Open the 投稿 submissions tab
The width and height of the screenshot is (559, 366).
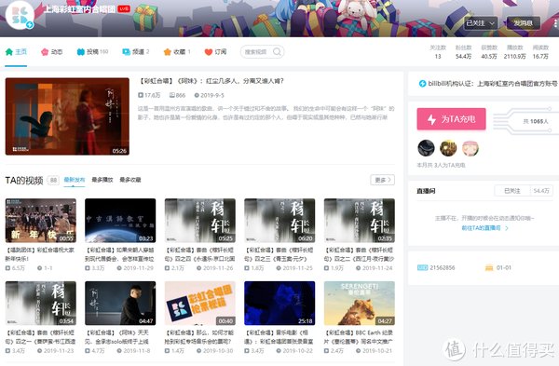(92, 51)
